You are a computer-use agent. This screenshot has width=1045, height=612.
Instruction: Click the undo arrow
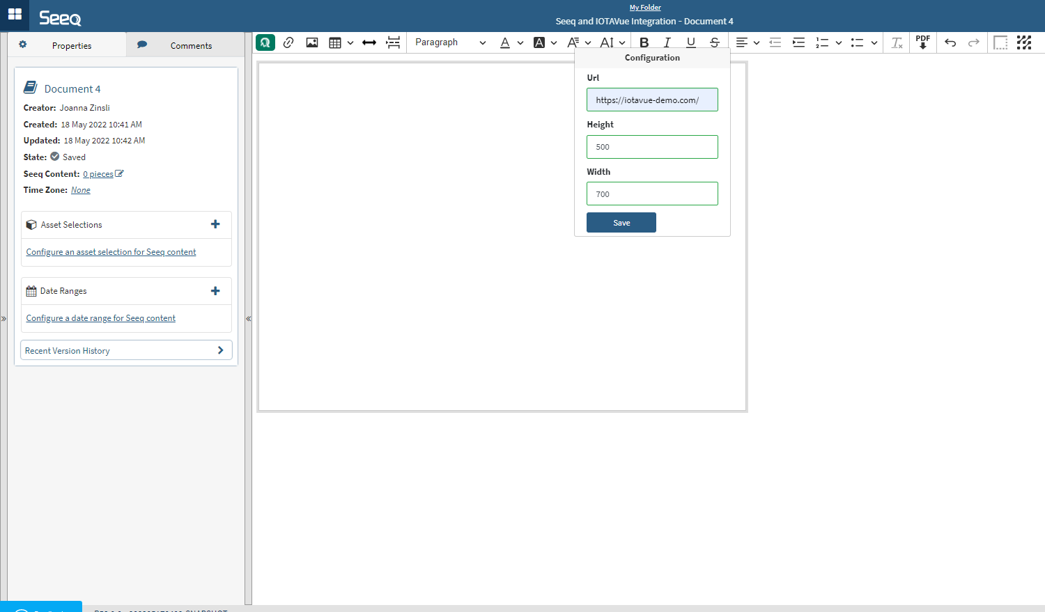[x=950, y=42]
